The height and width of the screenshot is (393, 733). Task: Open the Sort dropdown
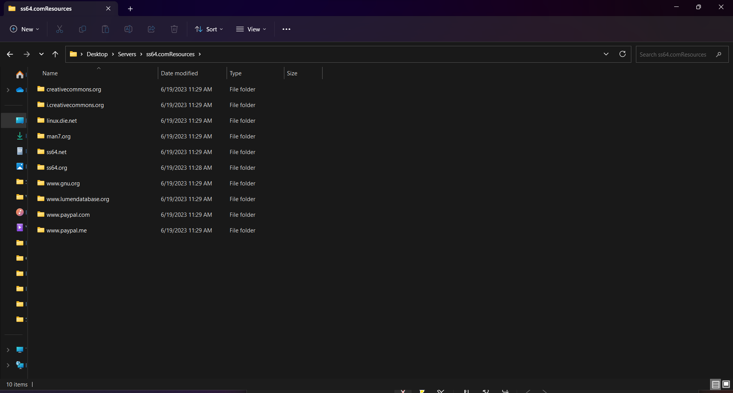coord(209,29)
